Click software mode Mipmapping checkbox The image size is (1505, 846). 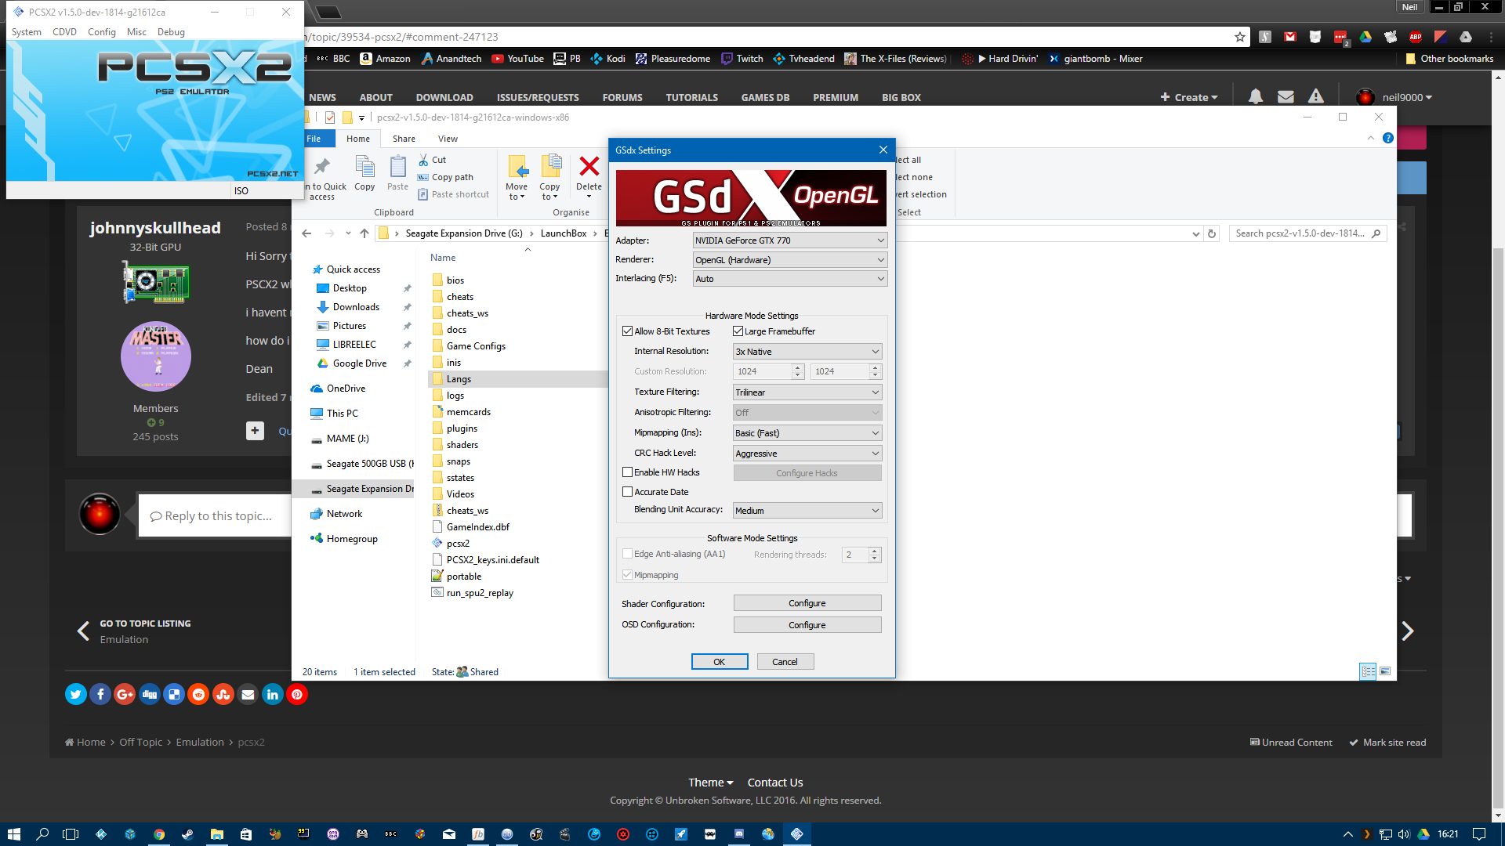click(x=627, y=575)
